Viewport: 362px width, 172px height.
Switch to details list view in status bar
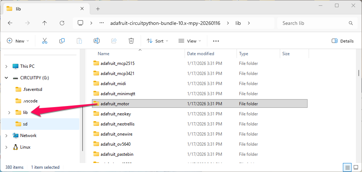[347, 167]
